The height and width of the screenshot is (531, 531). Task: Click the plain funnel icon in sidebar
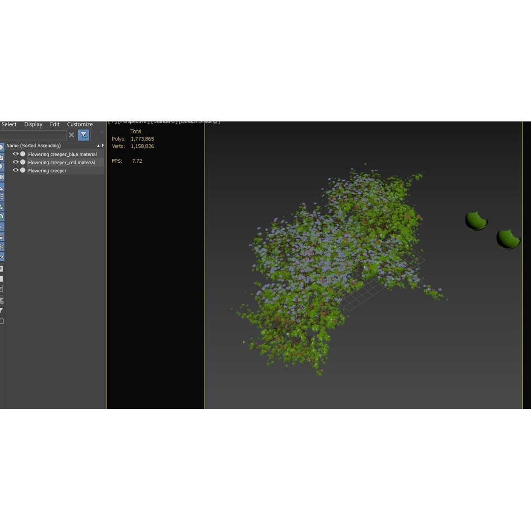click(1, 311)
